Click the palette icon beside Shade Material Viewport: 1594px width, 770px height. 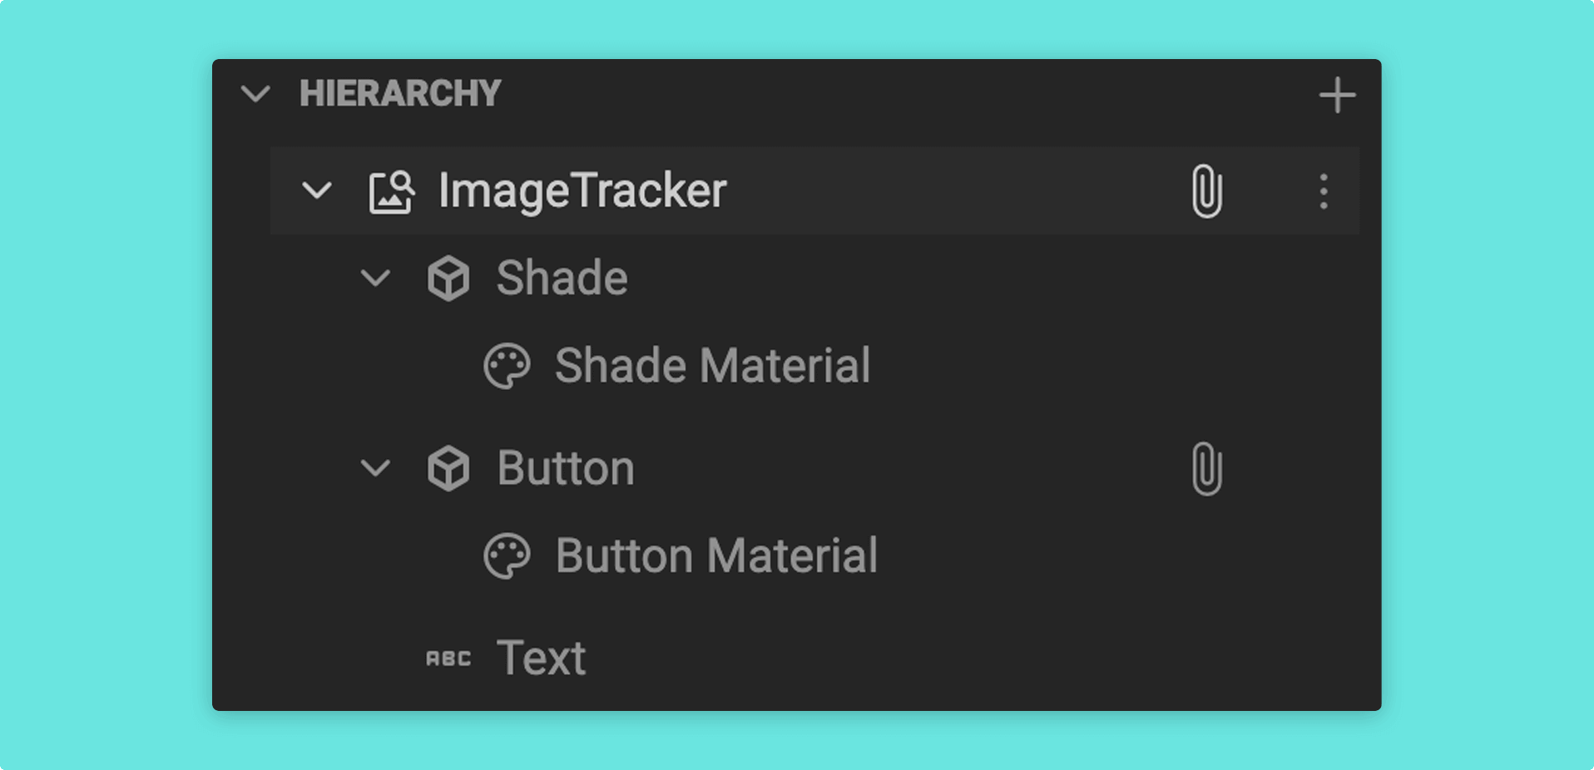click(x=507, y=366)
